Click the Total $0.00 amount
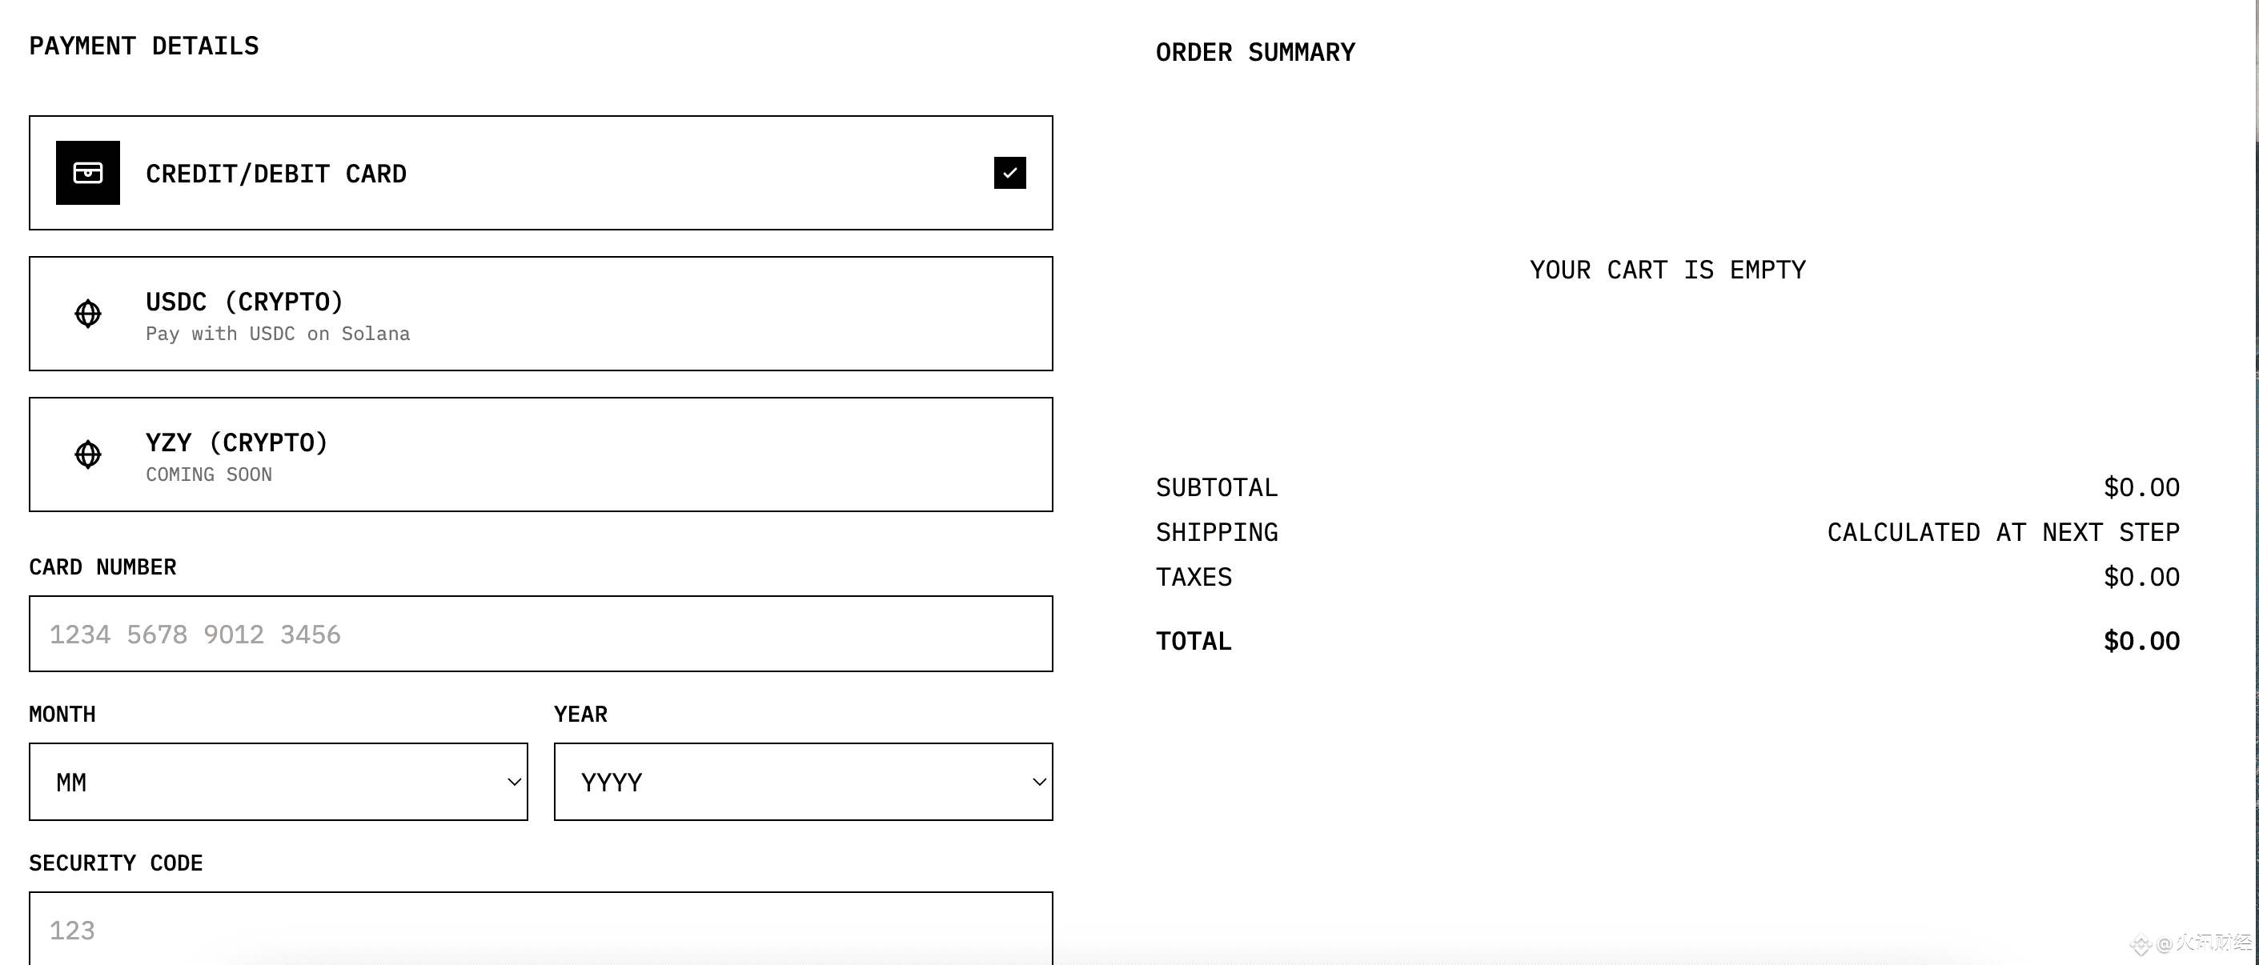This screenshot has height=965, width=2259. pos(2141,641)
